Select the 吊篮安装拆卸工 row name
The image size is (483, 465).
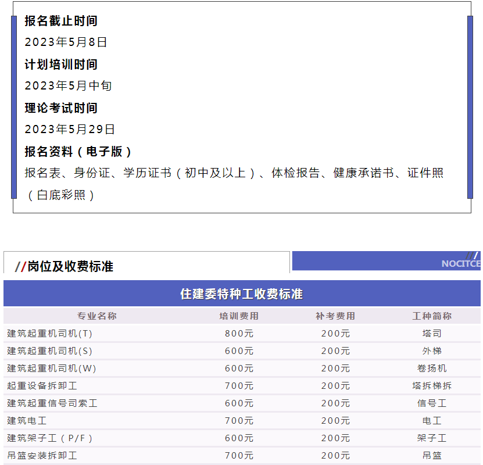[42, 456]
